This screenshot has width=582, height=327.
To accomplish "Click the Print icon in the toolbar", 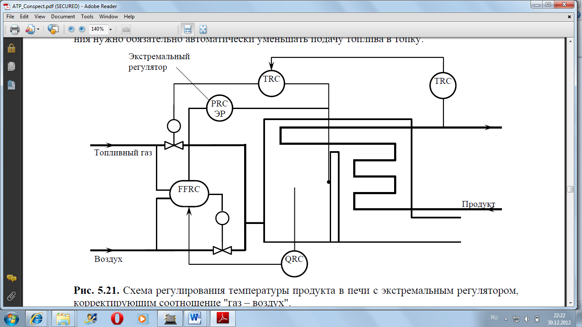I will tap(15, 29).
